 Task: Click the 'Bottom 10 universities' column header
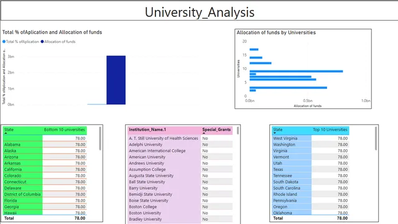pyautogui.click(x=64, y=130)
